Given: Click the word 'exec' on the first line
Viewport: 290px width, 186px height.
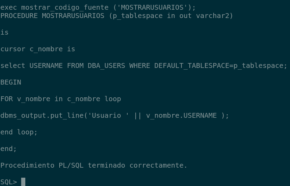Looking at the screenshot, I should click(9, 7).
